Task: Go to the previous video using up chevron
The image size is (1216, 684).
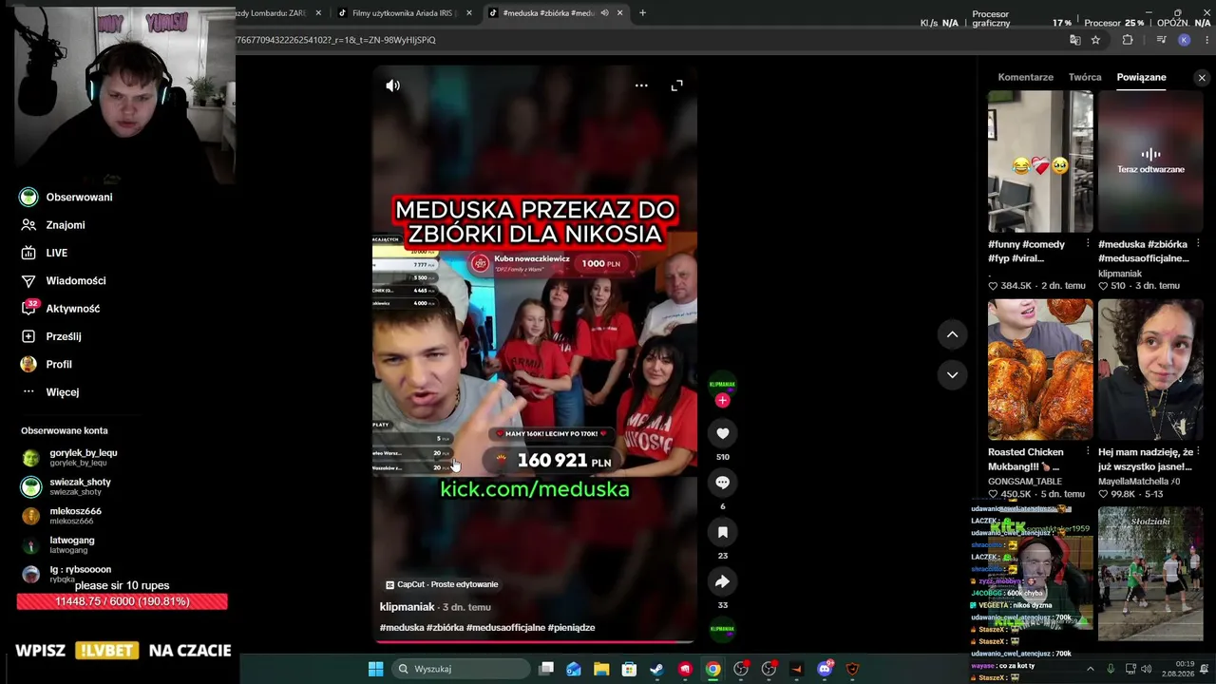Action: [x=952, y=334]
